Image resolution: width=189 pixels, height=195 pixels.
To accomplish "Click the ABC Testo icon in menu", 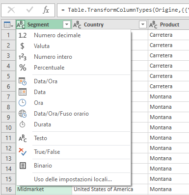I will pos(23,138).
